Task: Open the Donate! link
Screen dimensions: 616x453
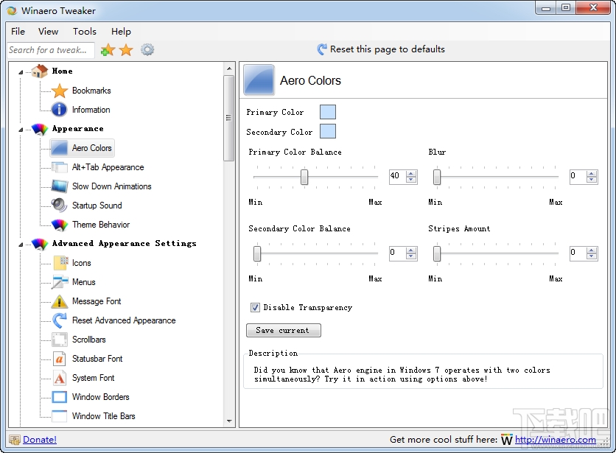Action: (x=40, y=440)
